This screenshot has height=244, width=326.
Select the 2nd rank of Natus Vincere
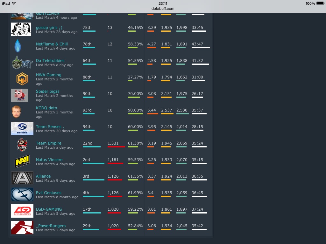pyautogui.click(x=86, y=160)
